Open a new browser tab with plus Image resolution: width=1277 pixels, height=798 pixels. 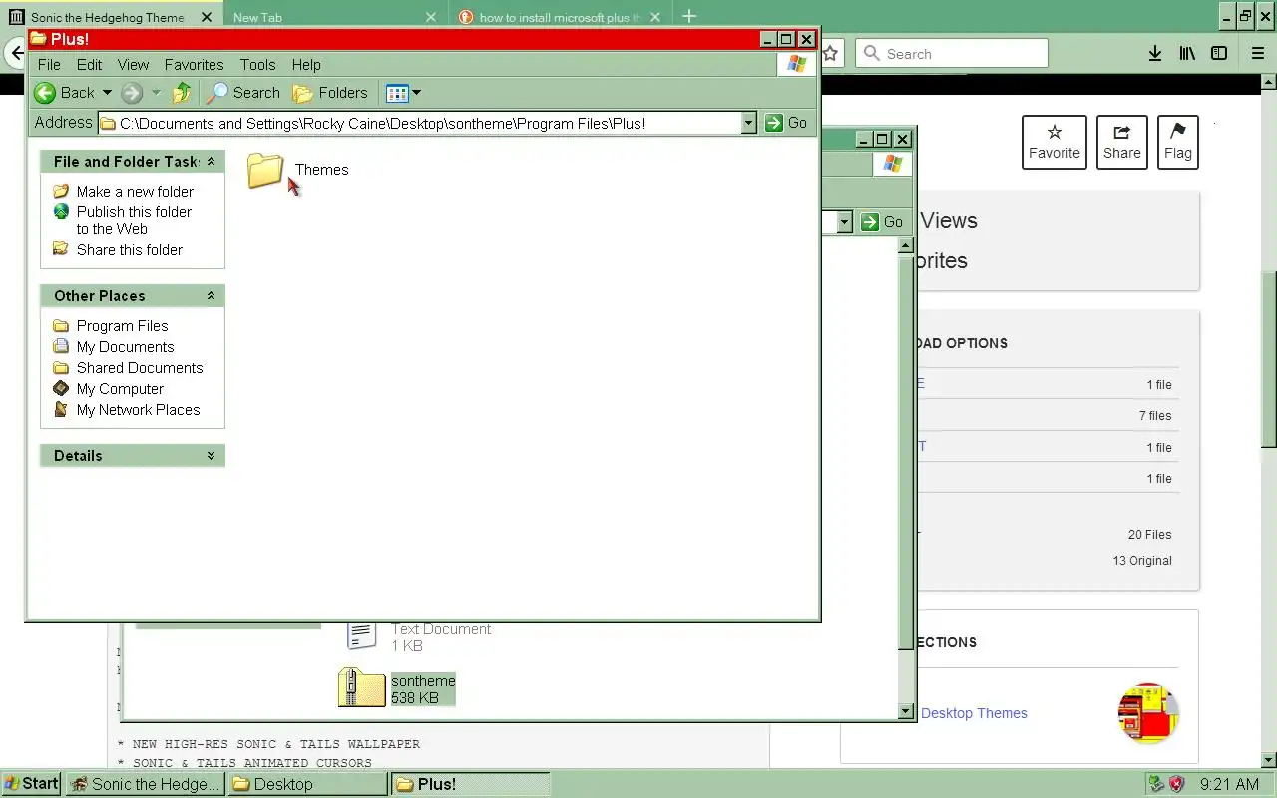click(x=689, y=16)
